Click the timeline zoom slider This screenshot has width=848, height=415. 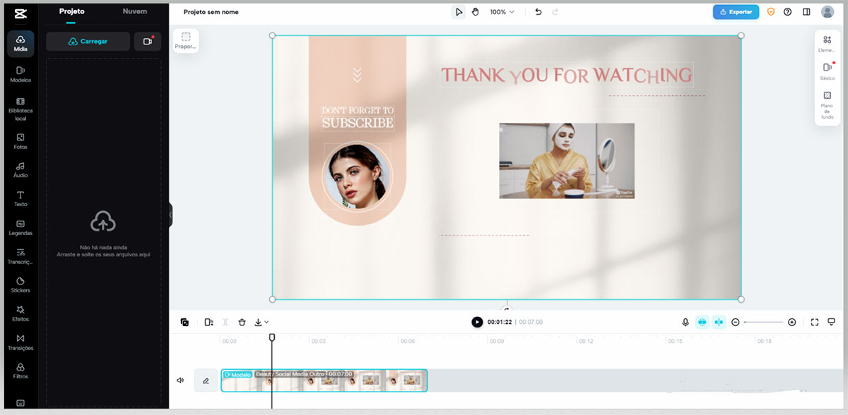(763, 322)
